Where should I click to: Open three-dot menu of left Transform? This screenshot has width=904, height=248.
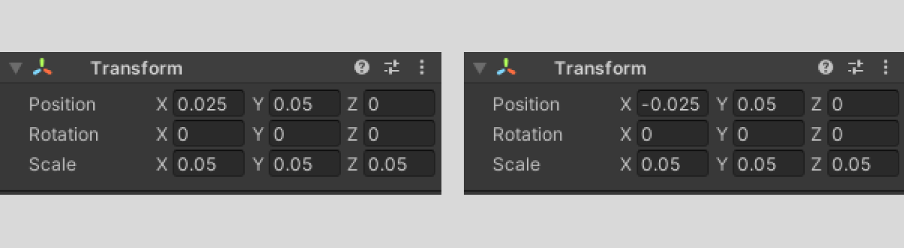click(422, 68)
